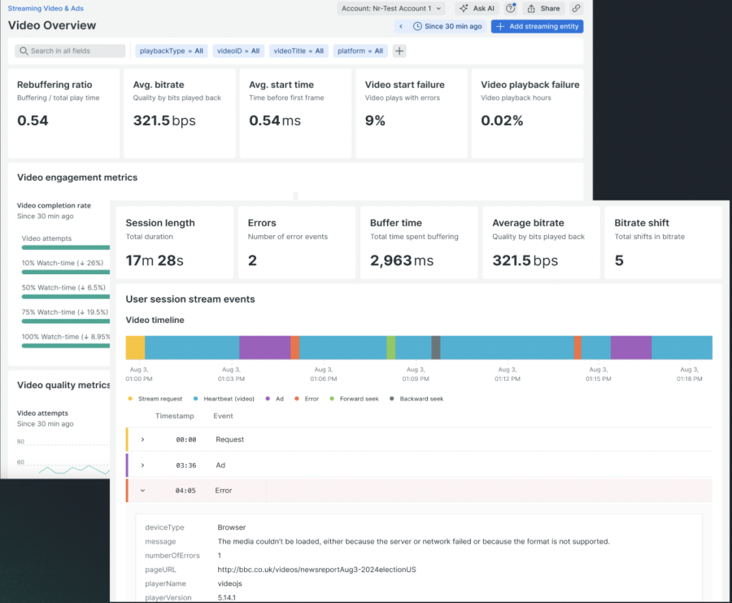Click the plus icon to add a filter
This screenshot has width=732, height=603.
pos(399,50)
